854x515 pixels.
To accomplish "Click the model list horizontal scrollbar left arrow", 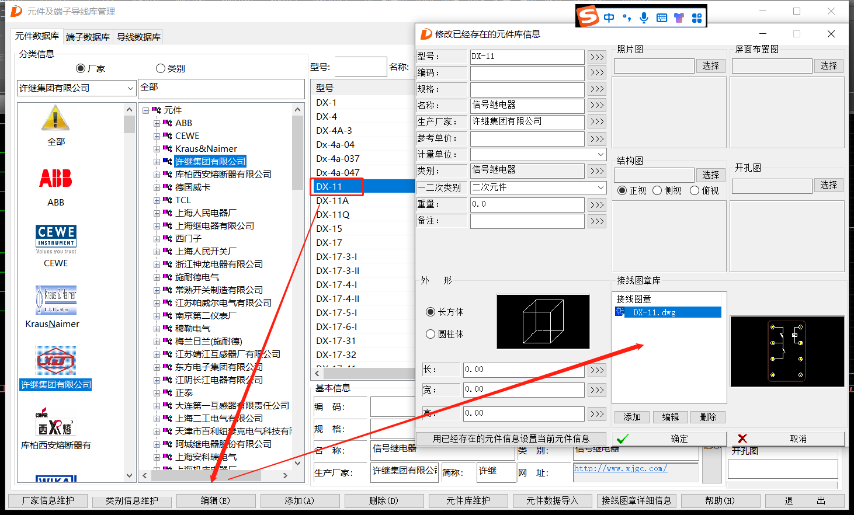I will (318, 373).
